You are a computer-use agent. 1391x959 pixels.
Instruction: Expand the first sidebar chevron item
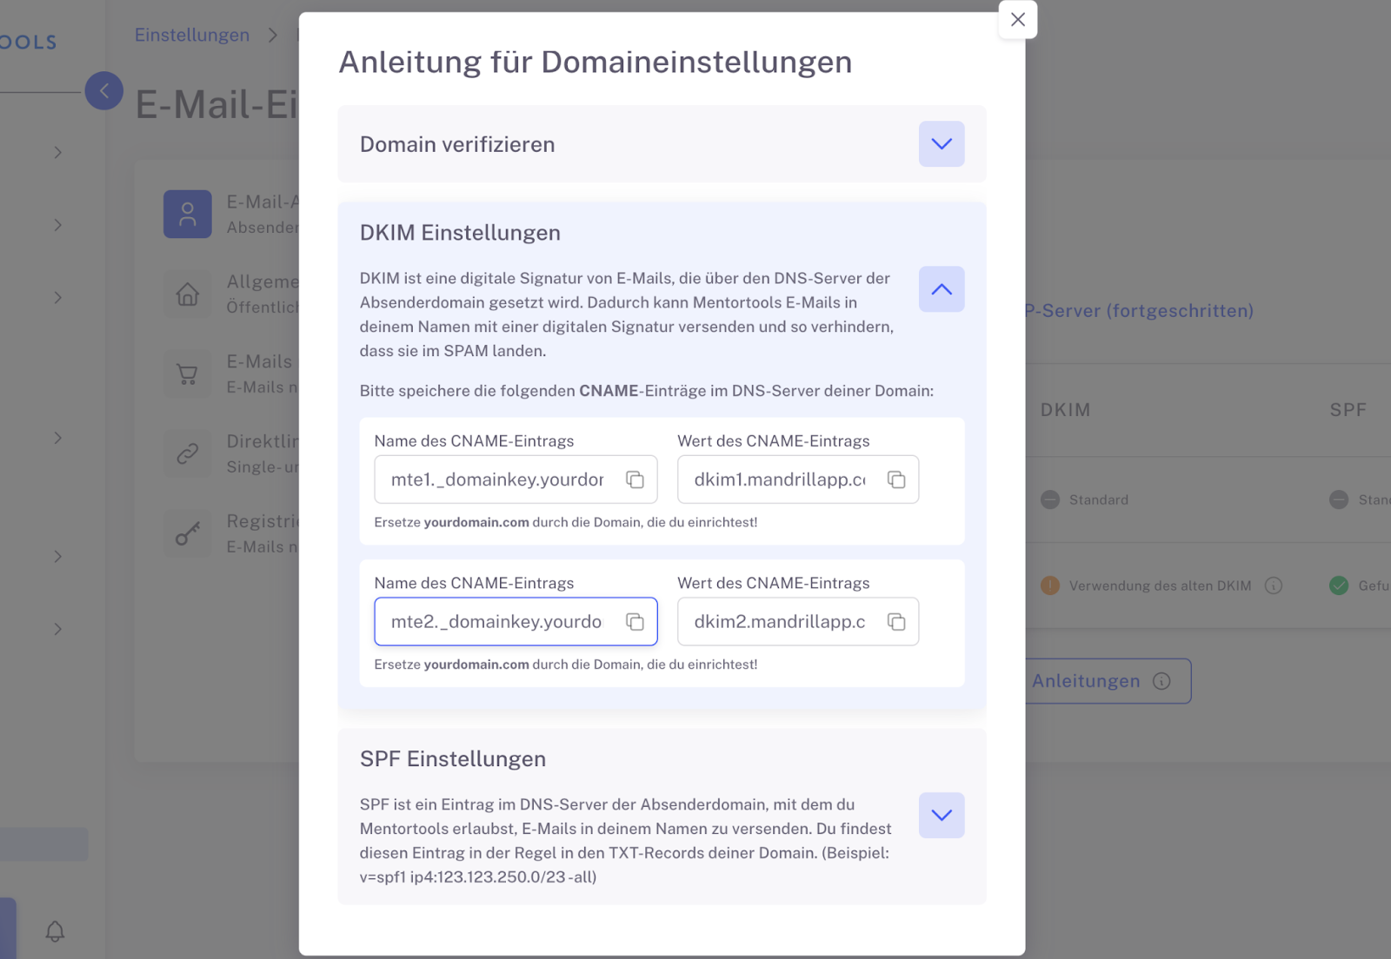coord(58,153)
